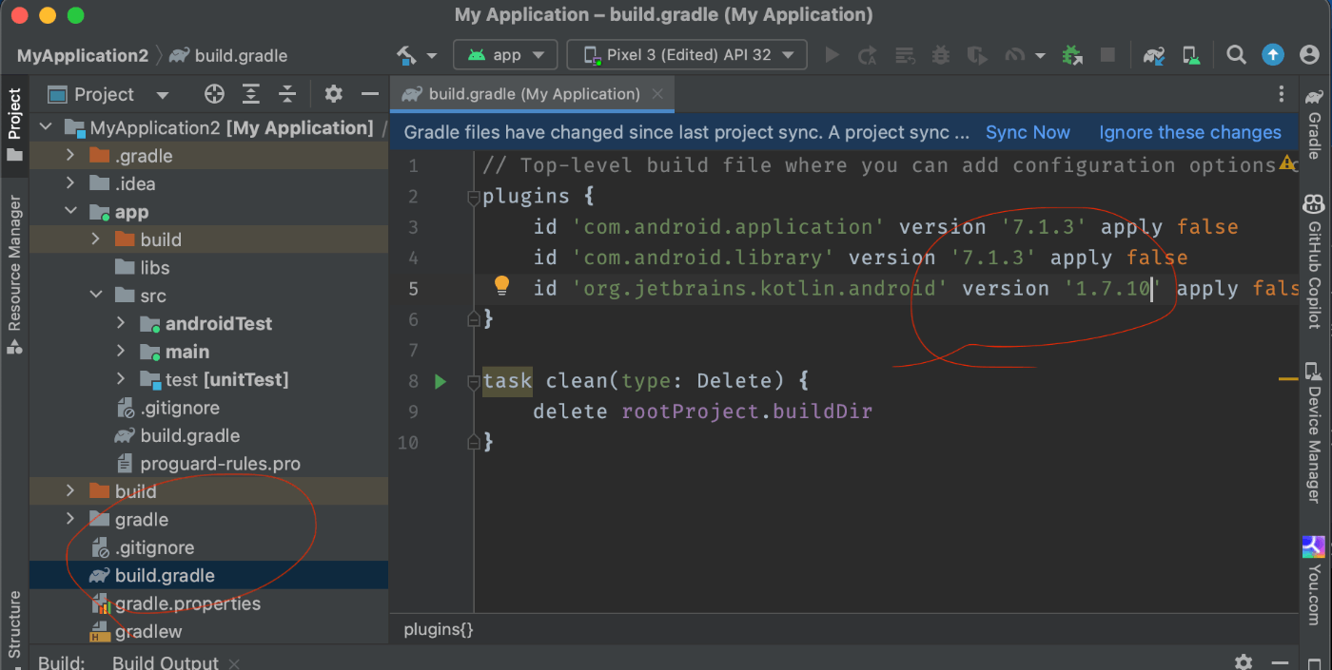Toggle the Resource Manager tool window

click(x=14, y=276)
